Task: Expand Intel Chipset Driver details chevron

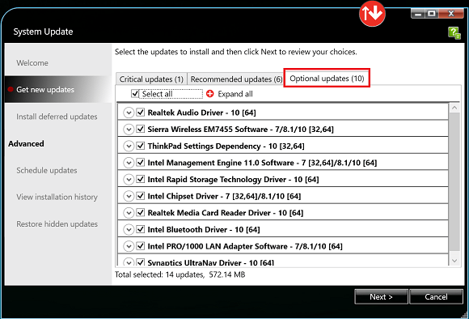Action: pos(129,196)
